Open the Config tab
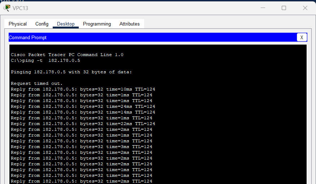This screenshot has height=184, width=316. [42, 24]
